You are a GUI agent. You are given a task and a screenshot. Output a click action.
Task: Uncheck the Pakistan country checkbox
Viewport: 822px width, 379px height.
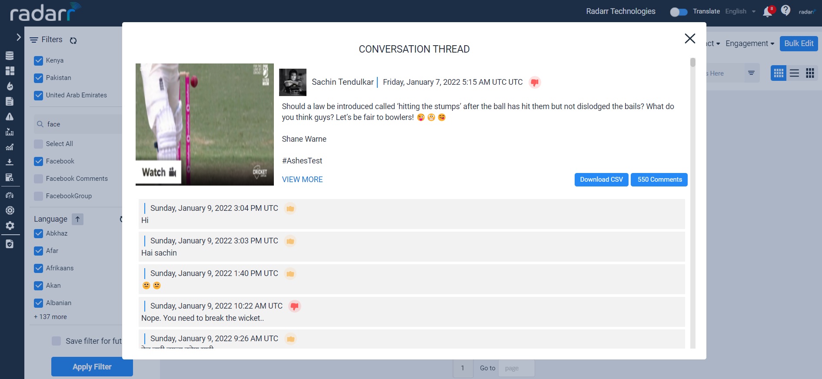coord(39,78)
